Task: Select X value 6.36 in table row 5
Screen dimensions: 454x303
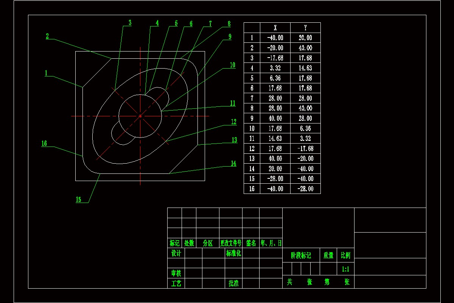Action: click(275, 78)
